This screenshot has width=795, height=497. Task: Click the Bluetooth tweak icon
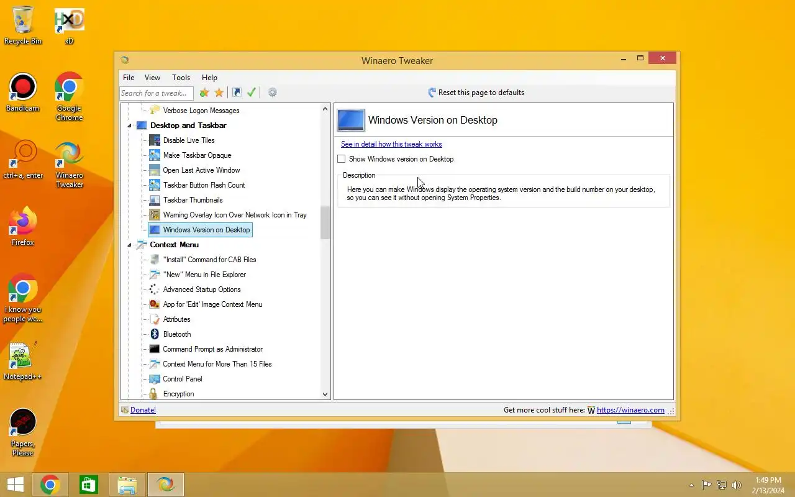(x=155, y=334)
